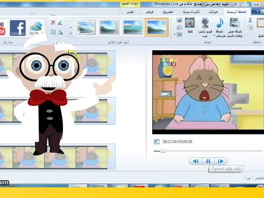Click the timecode 00:13.04/03:00.09

click(177, 142)
